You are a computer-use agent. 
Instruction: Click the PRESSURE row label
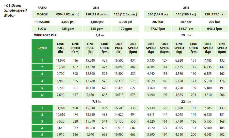pos(42,22)
